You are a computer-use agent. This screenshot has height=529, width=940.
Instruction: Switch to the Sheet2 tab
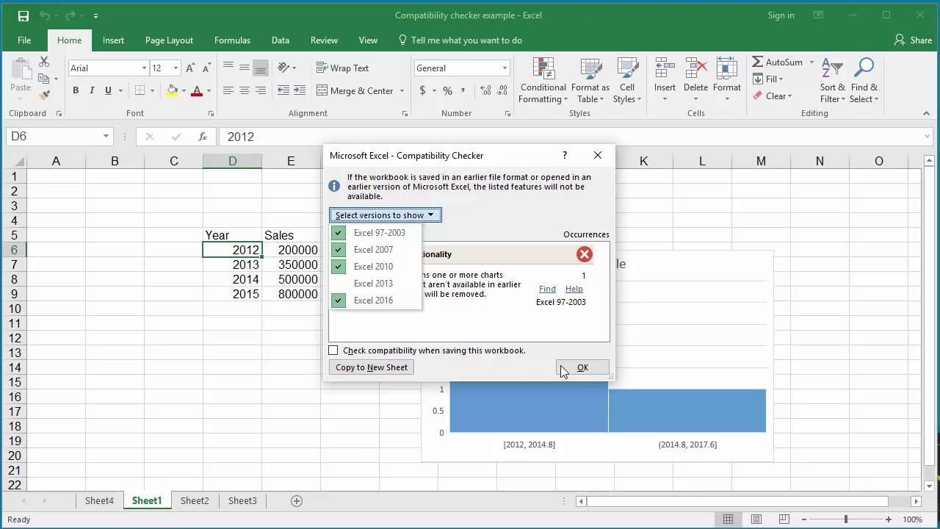point(195,501)
